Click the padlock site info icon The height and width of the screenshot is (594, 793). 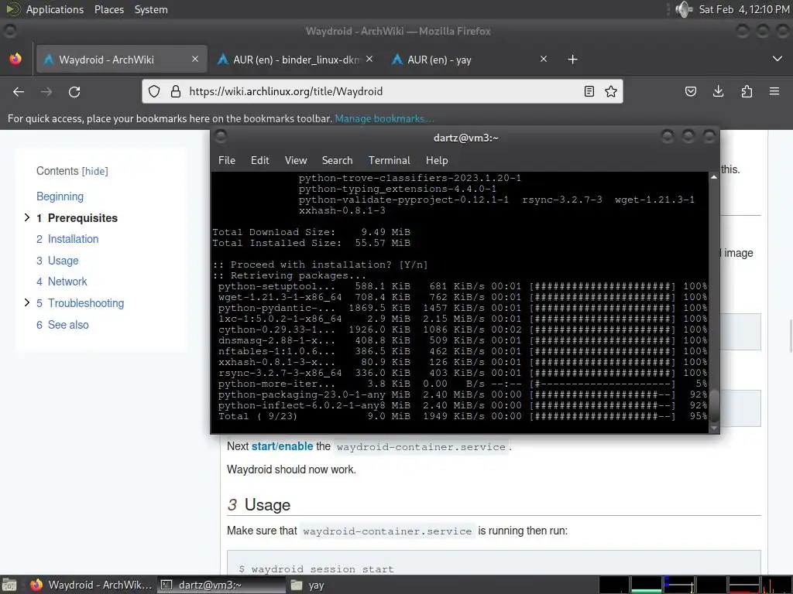click(176, 91)
